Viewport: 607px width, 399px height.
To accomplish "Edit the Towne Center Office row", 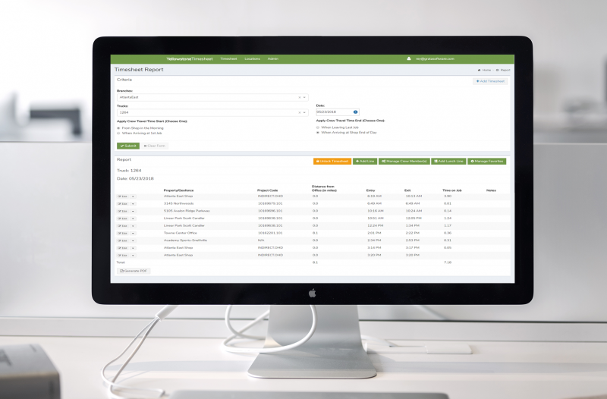I will [123, 234].
